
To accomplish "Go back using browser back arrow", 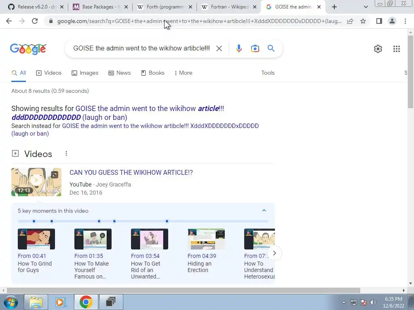I will [x=9, y=21].
